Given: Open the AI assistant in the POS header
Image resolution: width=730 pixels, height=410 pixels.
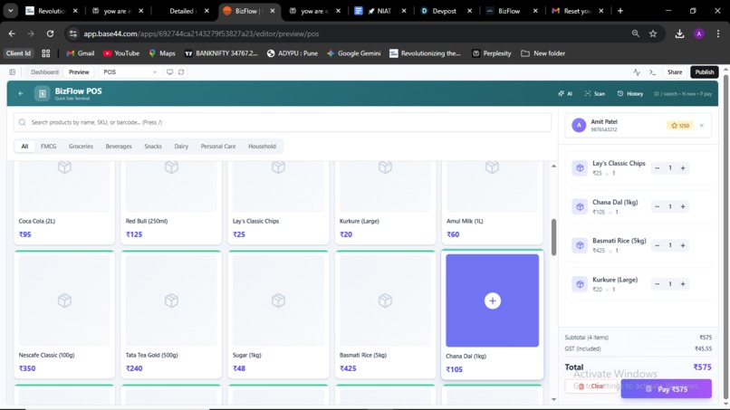Looking at the screenshot, I should tap(565, 93).
